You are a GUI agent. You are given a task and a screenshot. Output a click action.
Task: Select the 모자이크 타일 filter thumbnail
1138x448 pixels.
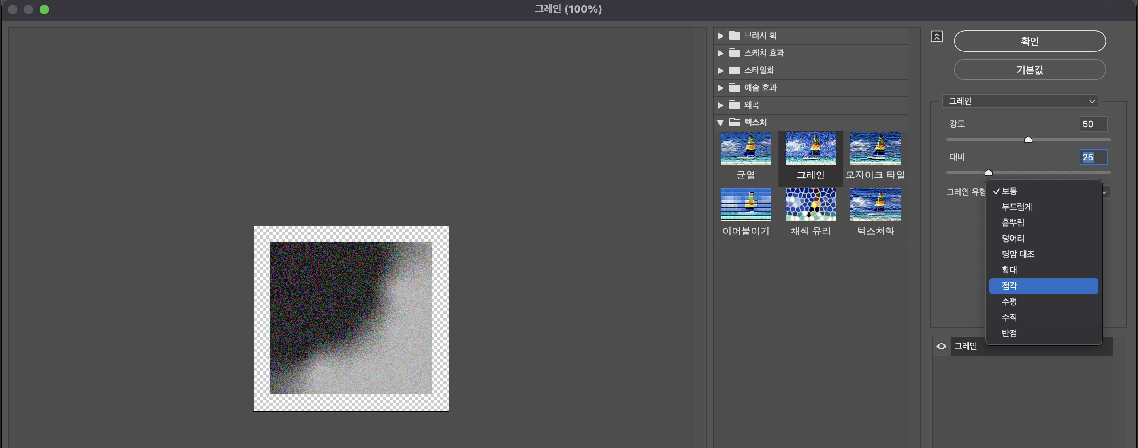point(875,149)
